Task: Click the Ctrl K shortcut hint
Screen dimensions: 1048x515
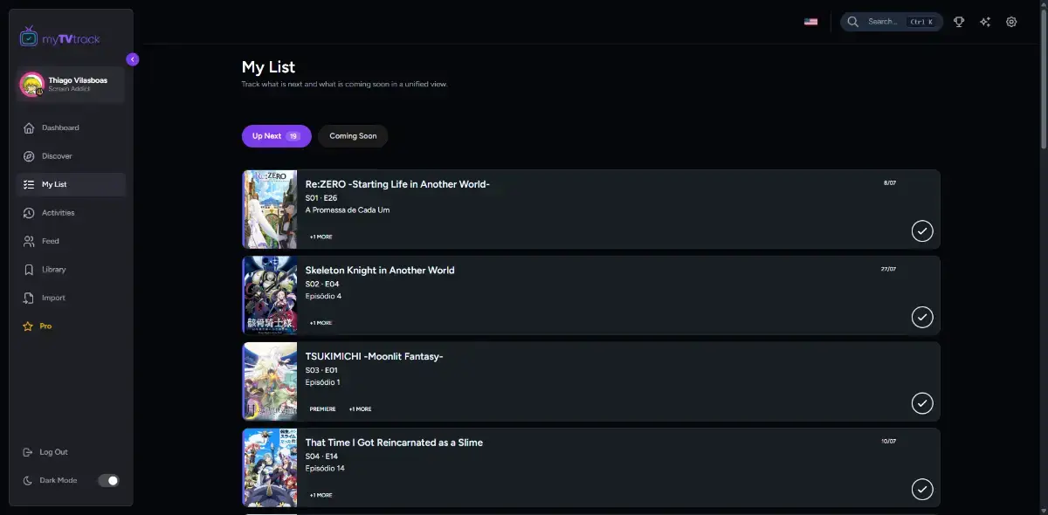Action: pos(920,22)
